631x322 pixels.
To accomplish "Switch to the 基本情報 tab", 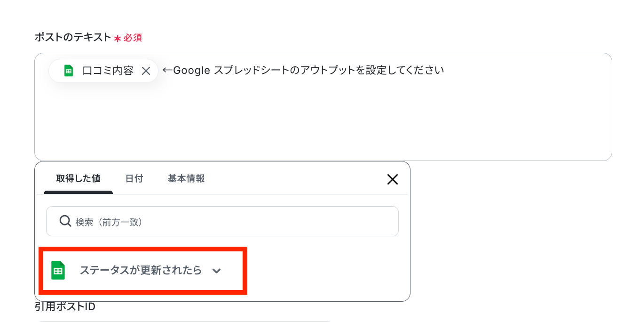I will point(186,178).
